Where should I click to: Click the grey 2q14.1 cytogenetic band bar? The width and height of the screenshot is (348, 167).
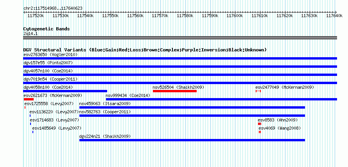(180, 38)
